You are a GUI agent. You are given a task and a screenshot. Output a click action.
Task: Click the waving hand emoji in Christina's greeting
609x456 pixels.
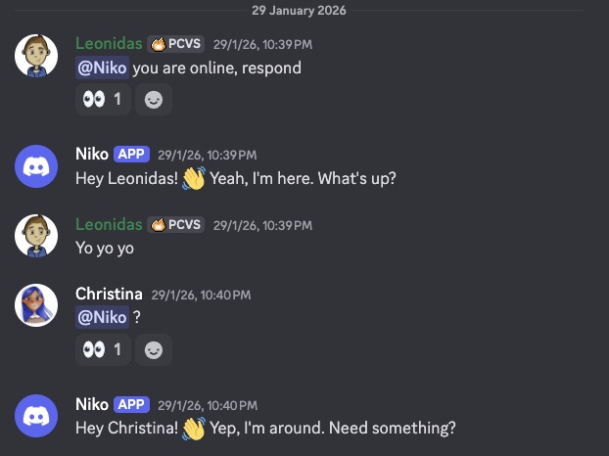coord(194,429)
